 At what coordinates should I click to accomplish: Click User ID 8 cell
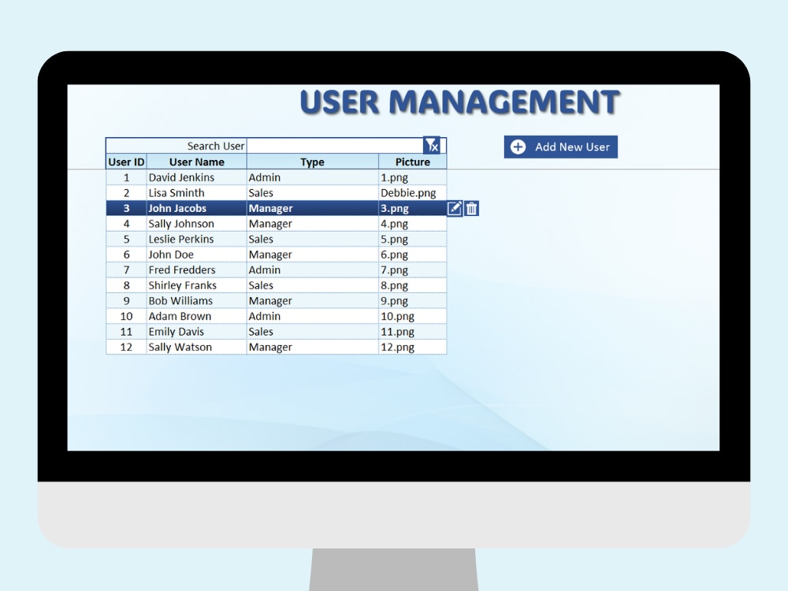(126, 285)
